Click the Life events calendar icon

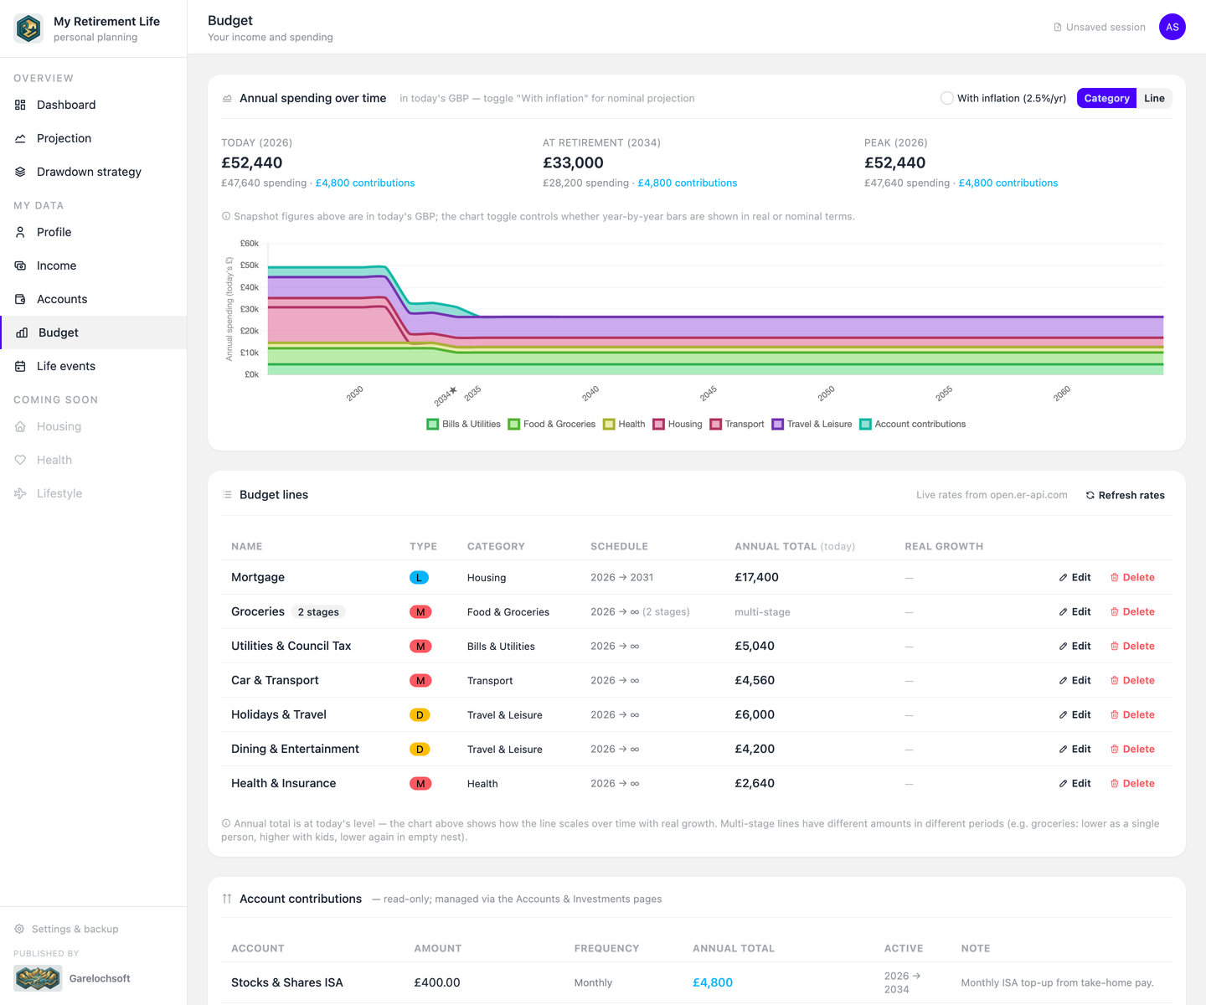pyautogui.click(x=20, y=366)
